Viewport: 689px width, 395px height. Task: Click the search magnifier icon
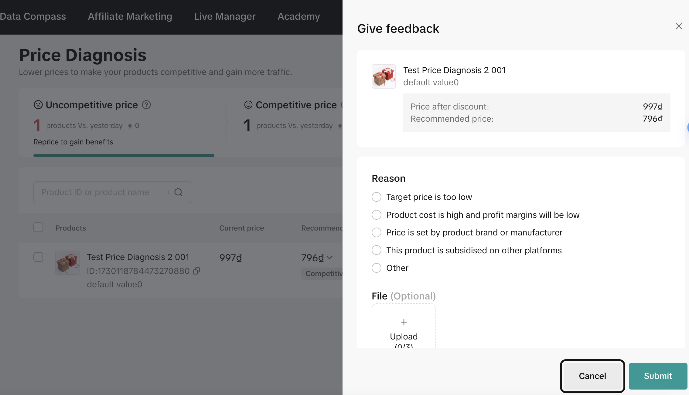point(179,192)
